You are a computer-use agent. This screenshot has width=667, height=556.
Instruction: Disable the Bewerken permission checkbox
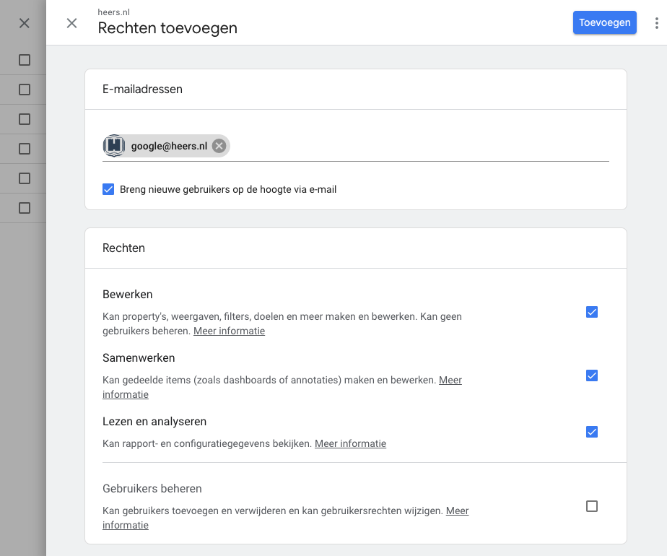coord(592,312)
